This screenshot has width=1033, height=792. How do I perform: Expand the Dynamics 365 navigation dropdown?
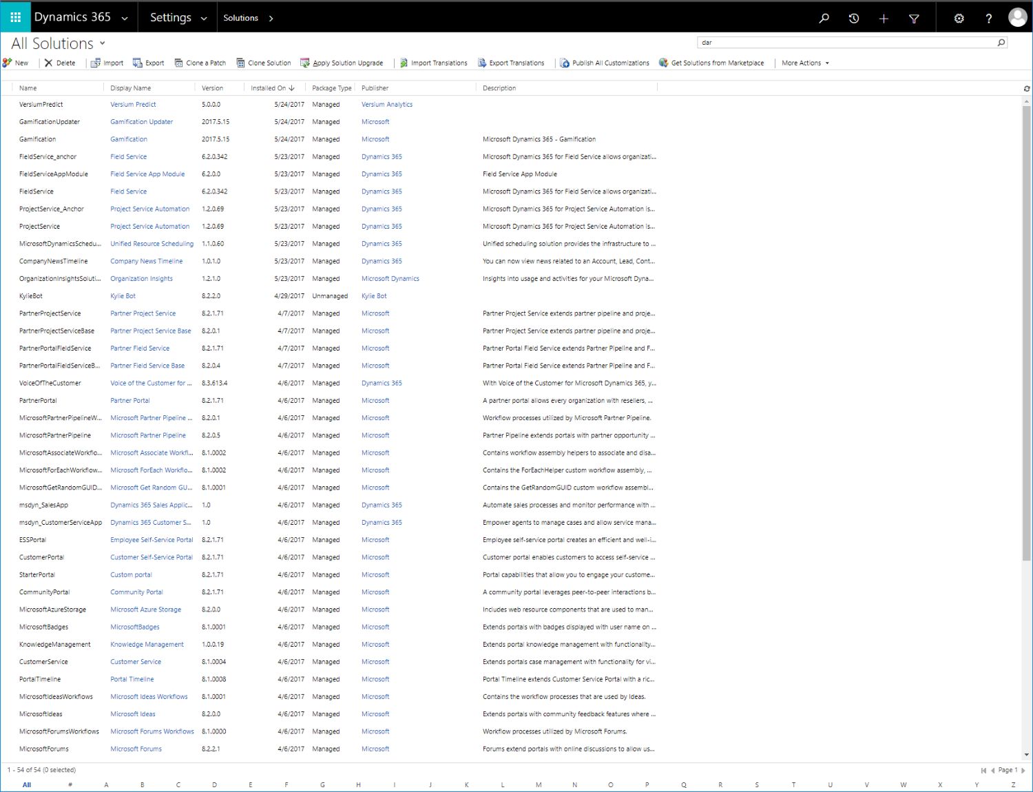(x=125, y=19)
